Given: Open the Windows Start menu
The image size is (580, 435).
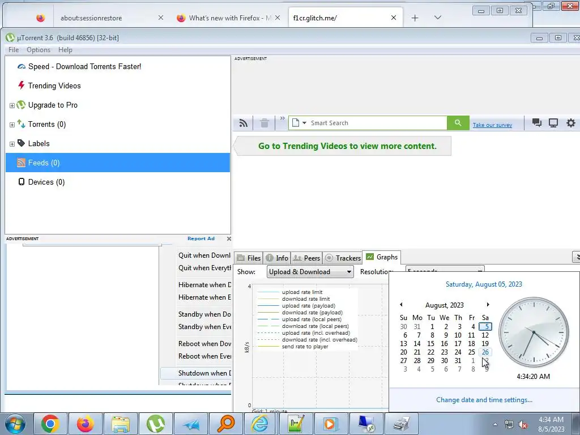Looking at the screenshot, I should [15, 424].
